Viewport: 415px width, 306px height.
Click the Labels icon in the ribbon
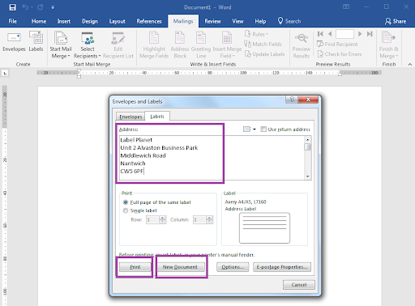pos(36,41)
